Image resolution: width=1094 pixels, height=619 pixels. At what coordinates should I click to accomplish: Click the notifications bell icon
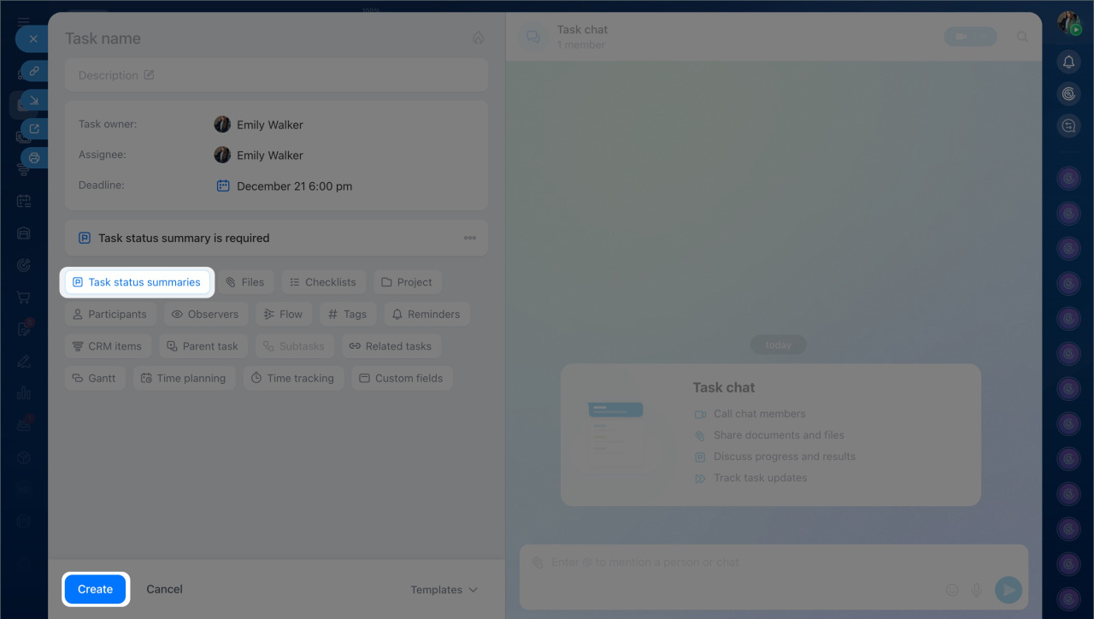1068,62
